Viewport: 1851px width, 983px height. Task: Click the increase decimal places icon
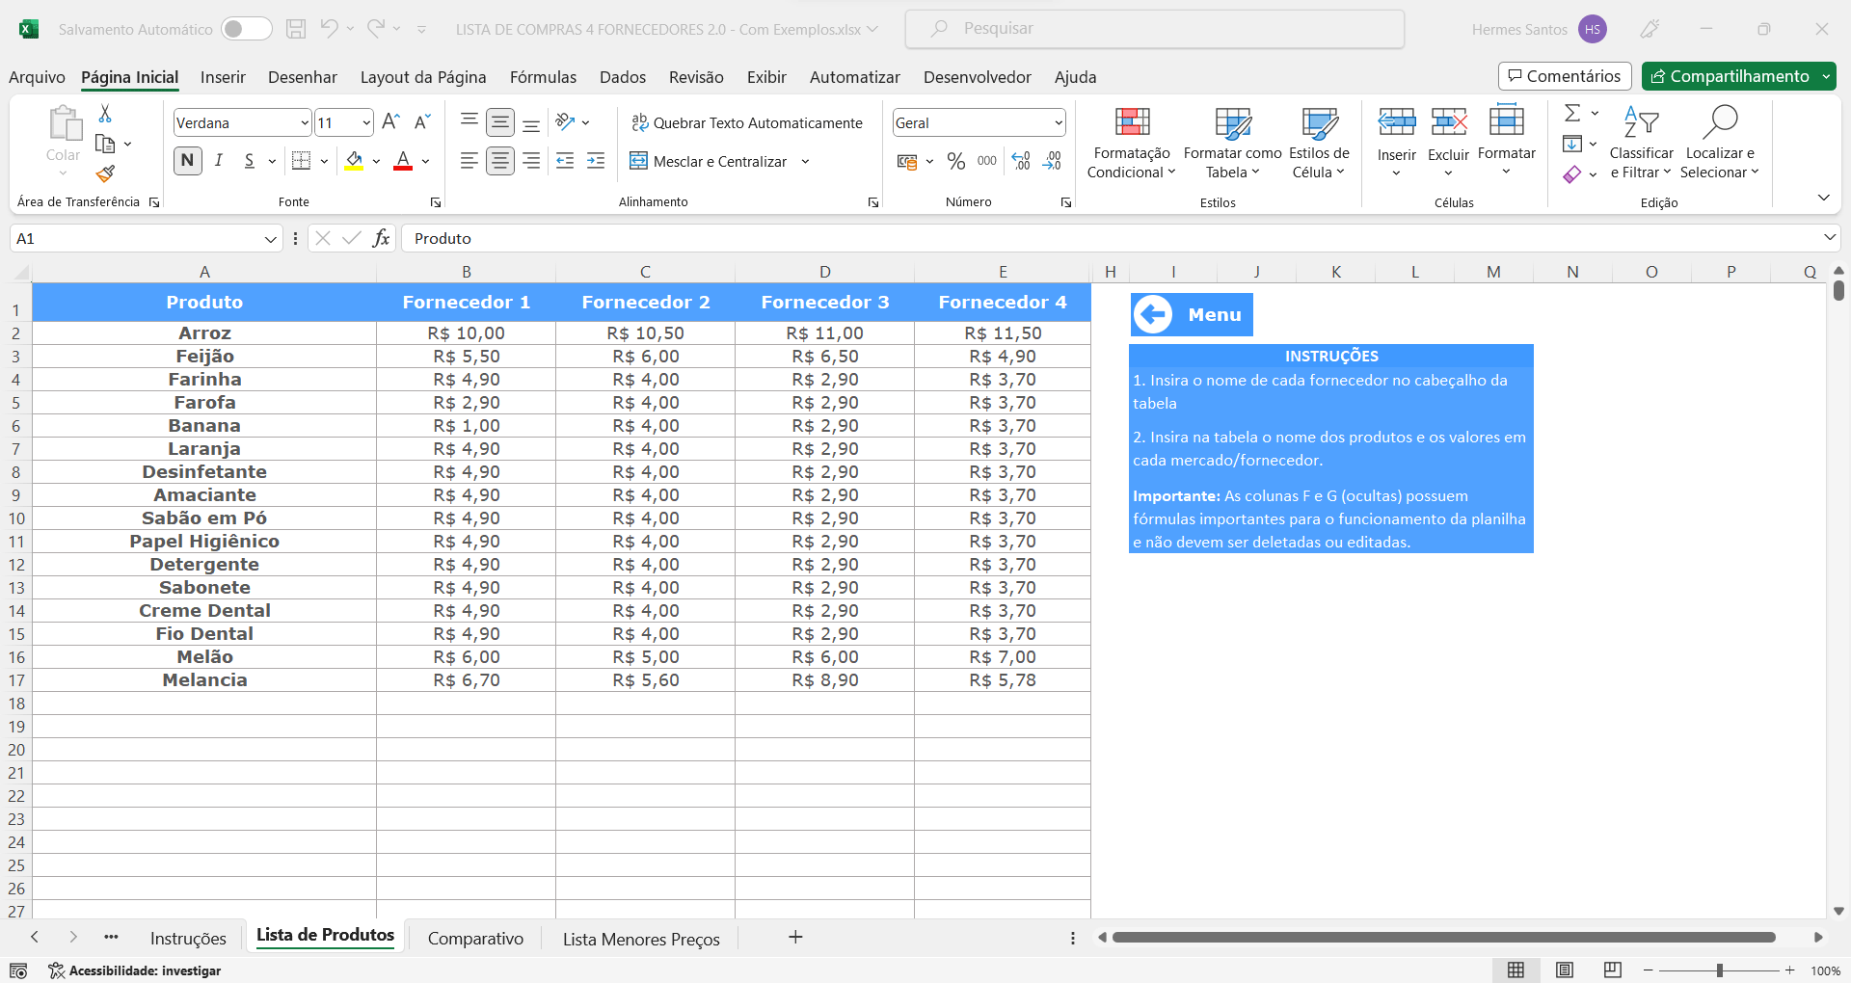1022,161
